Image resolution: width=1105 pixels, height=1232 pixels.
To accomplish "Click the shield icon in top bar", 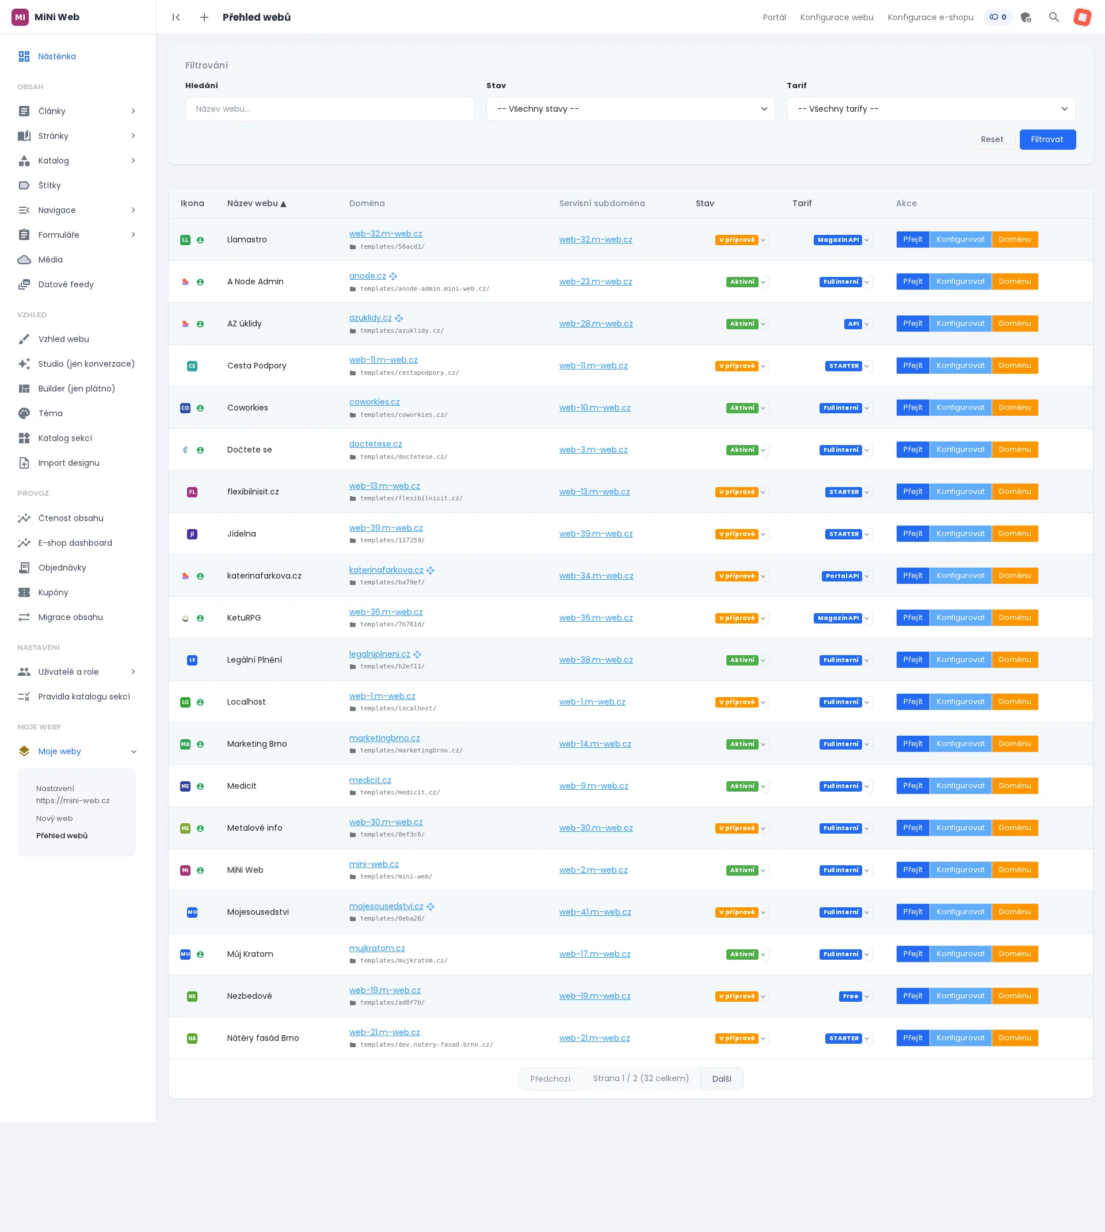I will 1026,17.
